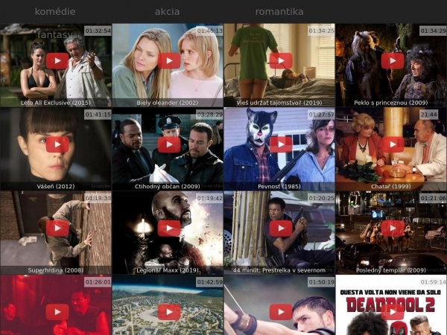Click the 01:19:42 duration badge
The image size is (447, 335).
[x=209, y=198]
